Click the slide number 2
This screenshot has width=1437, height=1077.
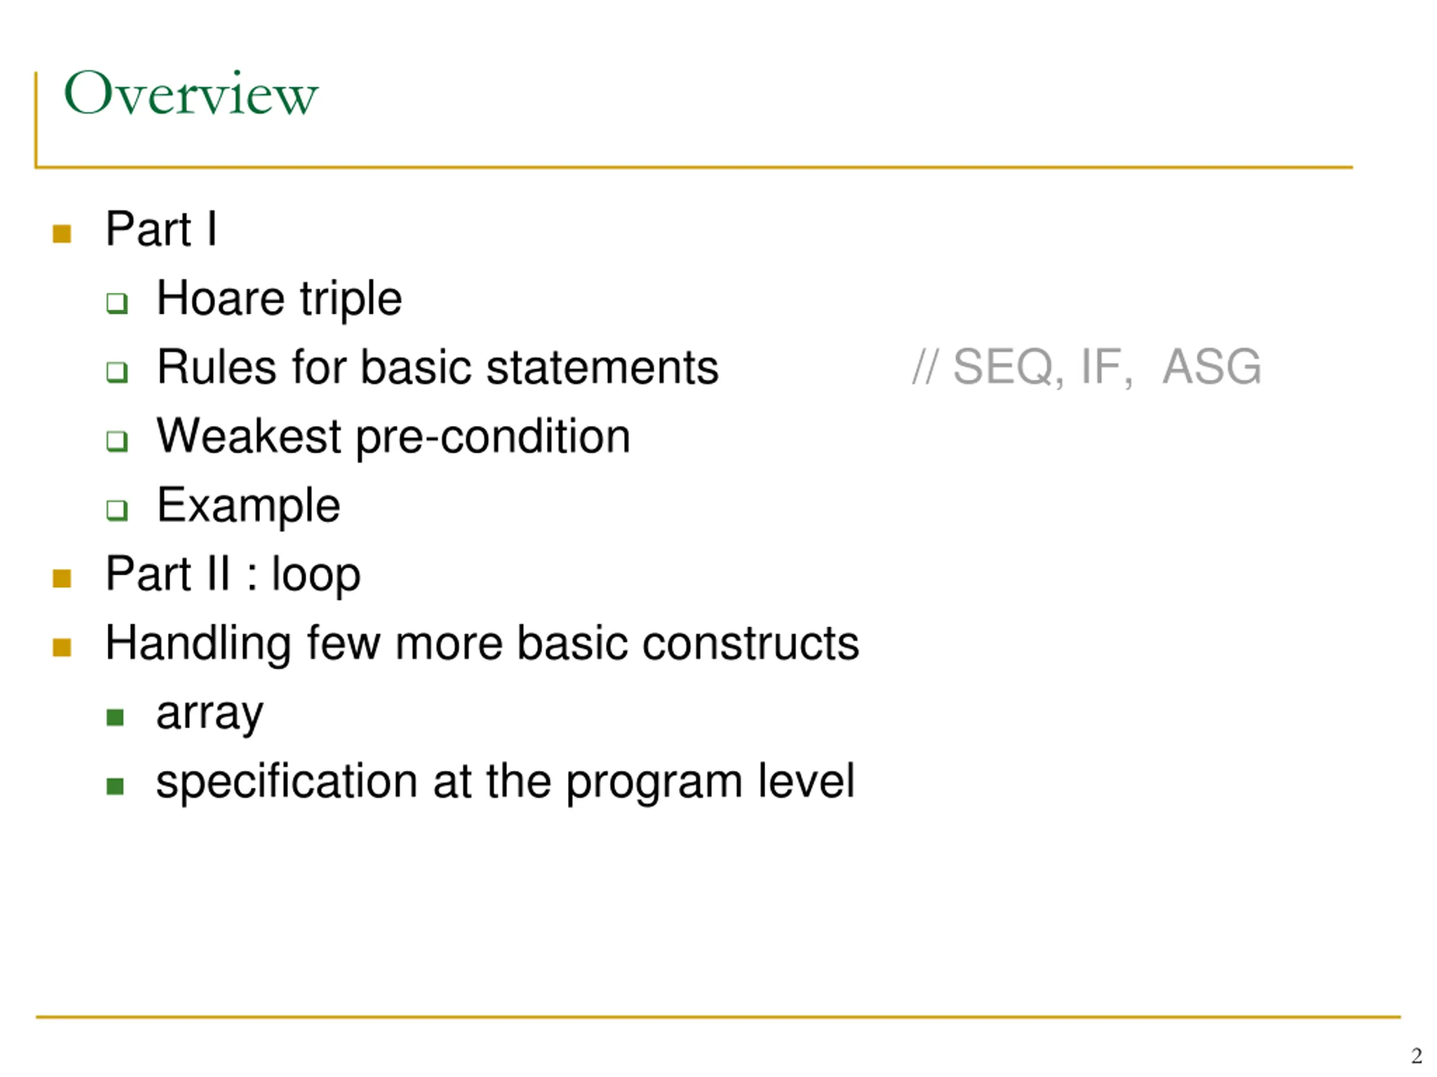pyautogui.click(x=1417, y=1056)
